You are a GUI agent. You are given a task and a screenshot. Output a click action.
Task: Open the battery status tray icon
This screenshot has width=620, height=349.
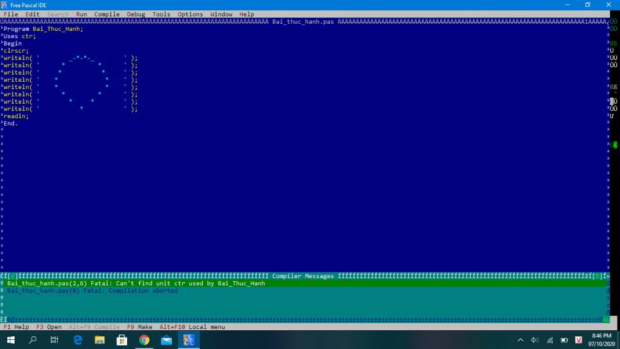tap(564, 340)
